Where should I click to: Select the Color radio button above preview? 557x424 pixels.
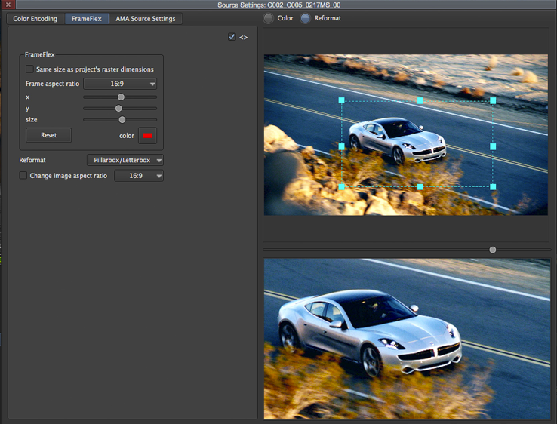coord(269,18)
